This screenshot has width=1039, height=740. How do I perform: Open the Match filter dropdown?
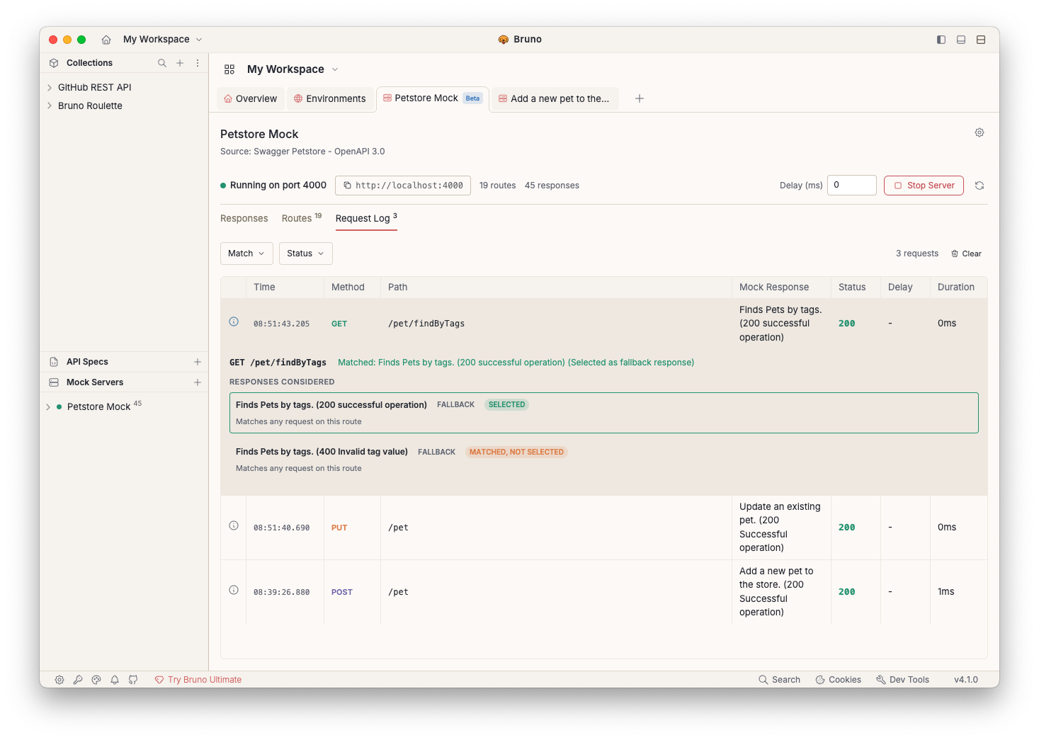246,254
